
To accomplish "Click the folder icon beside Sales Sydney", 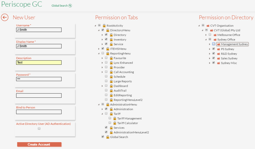I will (219, 58).
